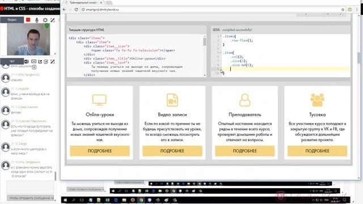Click the first icon right of the Чат tab
Screen dimensions: 363x204
(x=27, y=62)
